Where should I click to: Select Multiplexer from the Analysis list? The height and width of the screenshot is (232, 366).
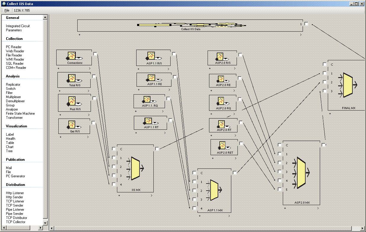click(13, 97)
